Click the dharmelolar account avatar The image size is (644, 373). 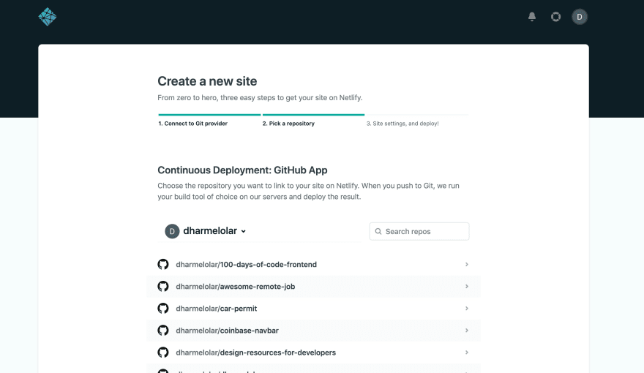pos(172,231)
